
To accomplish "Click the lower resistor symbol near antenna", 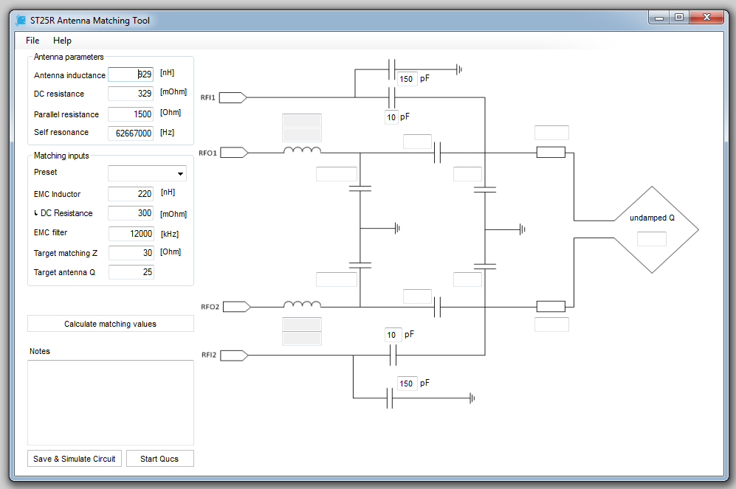I will 551,307.
